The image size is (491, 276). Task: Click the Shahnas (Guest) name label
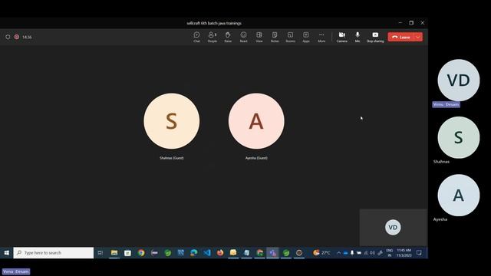[172, 158]
